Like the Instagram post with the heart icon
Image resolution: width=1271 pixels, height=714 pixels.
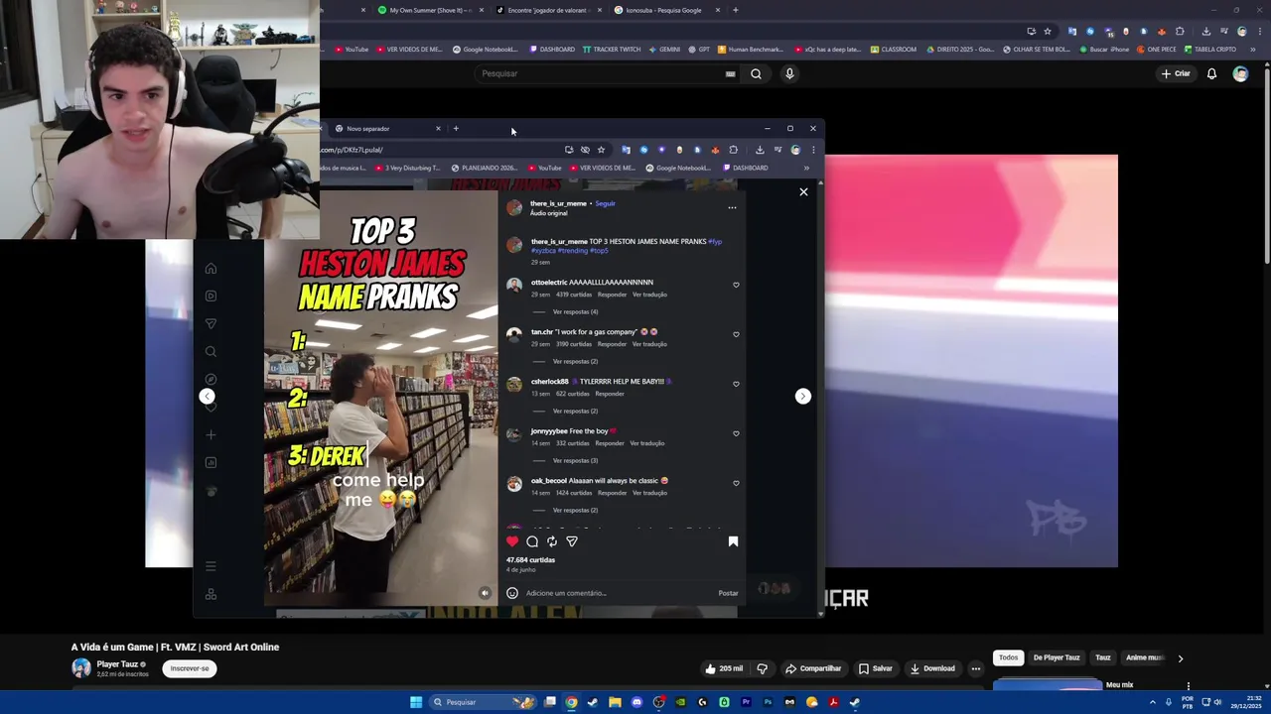(x=512, y=541)
